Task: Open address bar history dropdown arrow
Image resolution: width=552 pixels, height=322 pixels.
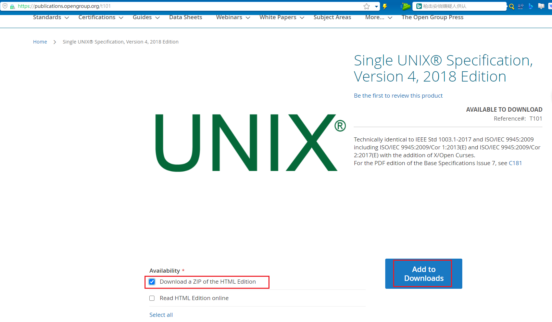Action: (x=376, y=6)
